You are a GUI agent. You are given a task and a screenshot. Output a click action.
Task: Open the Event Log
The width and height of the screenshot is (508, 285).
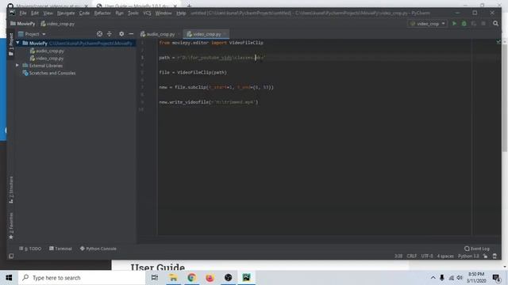click(476, 249)
